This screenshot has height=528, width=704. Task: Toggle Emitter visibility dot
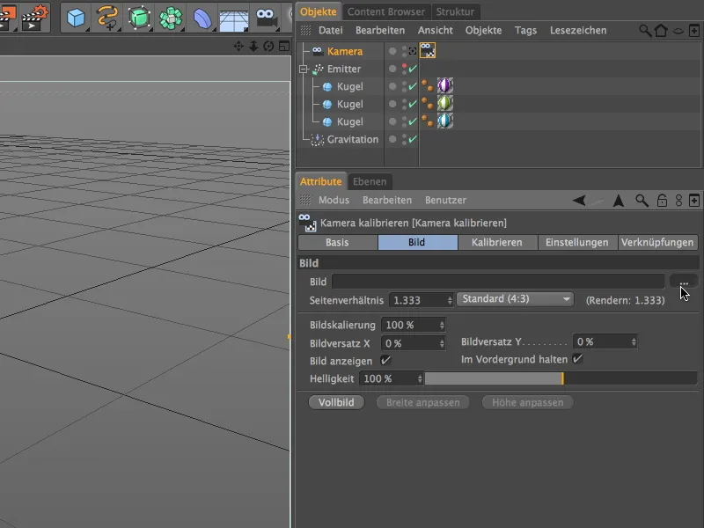click(392, 69)
